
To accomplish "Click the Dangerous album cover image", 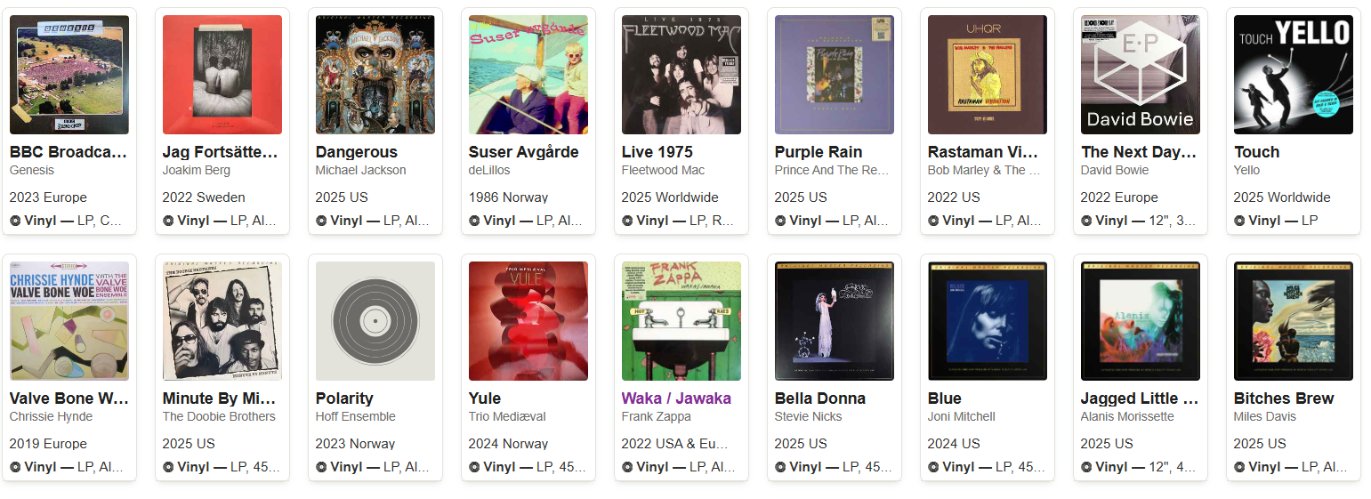I will (375, 75).
